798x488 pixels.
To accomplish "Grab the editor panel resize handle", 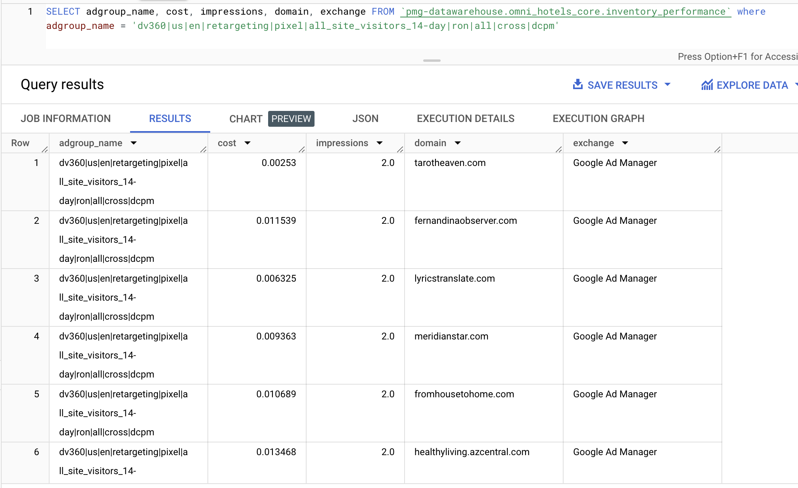I will [432, 61].
